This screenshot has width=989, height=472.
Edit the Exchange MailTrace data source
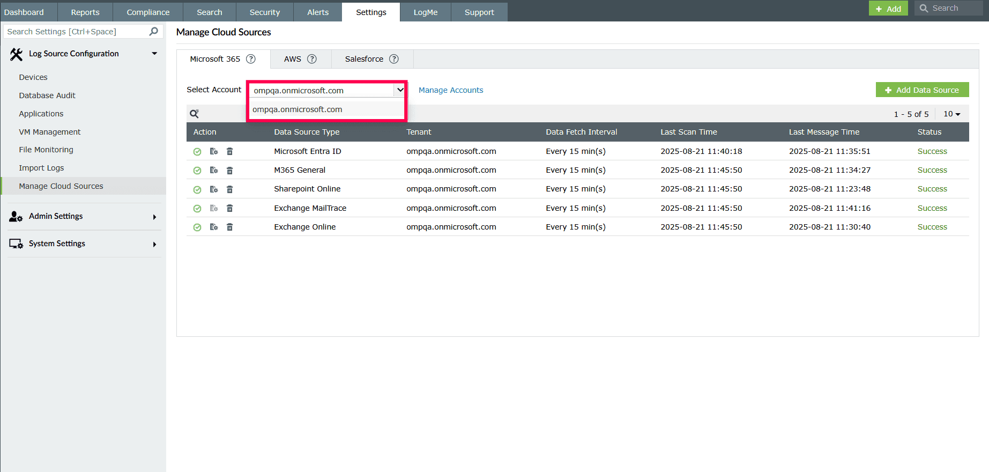[214, 208]
